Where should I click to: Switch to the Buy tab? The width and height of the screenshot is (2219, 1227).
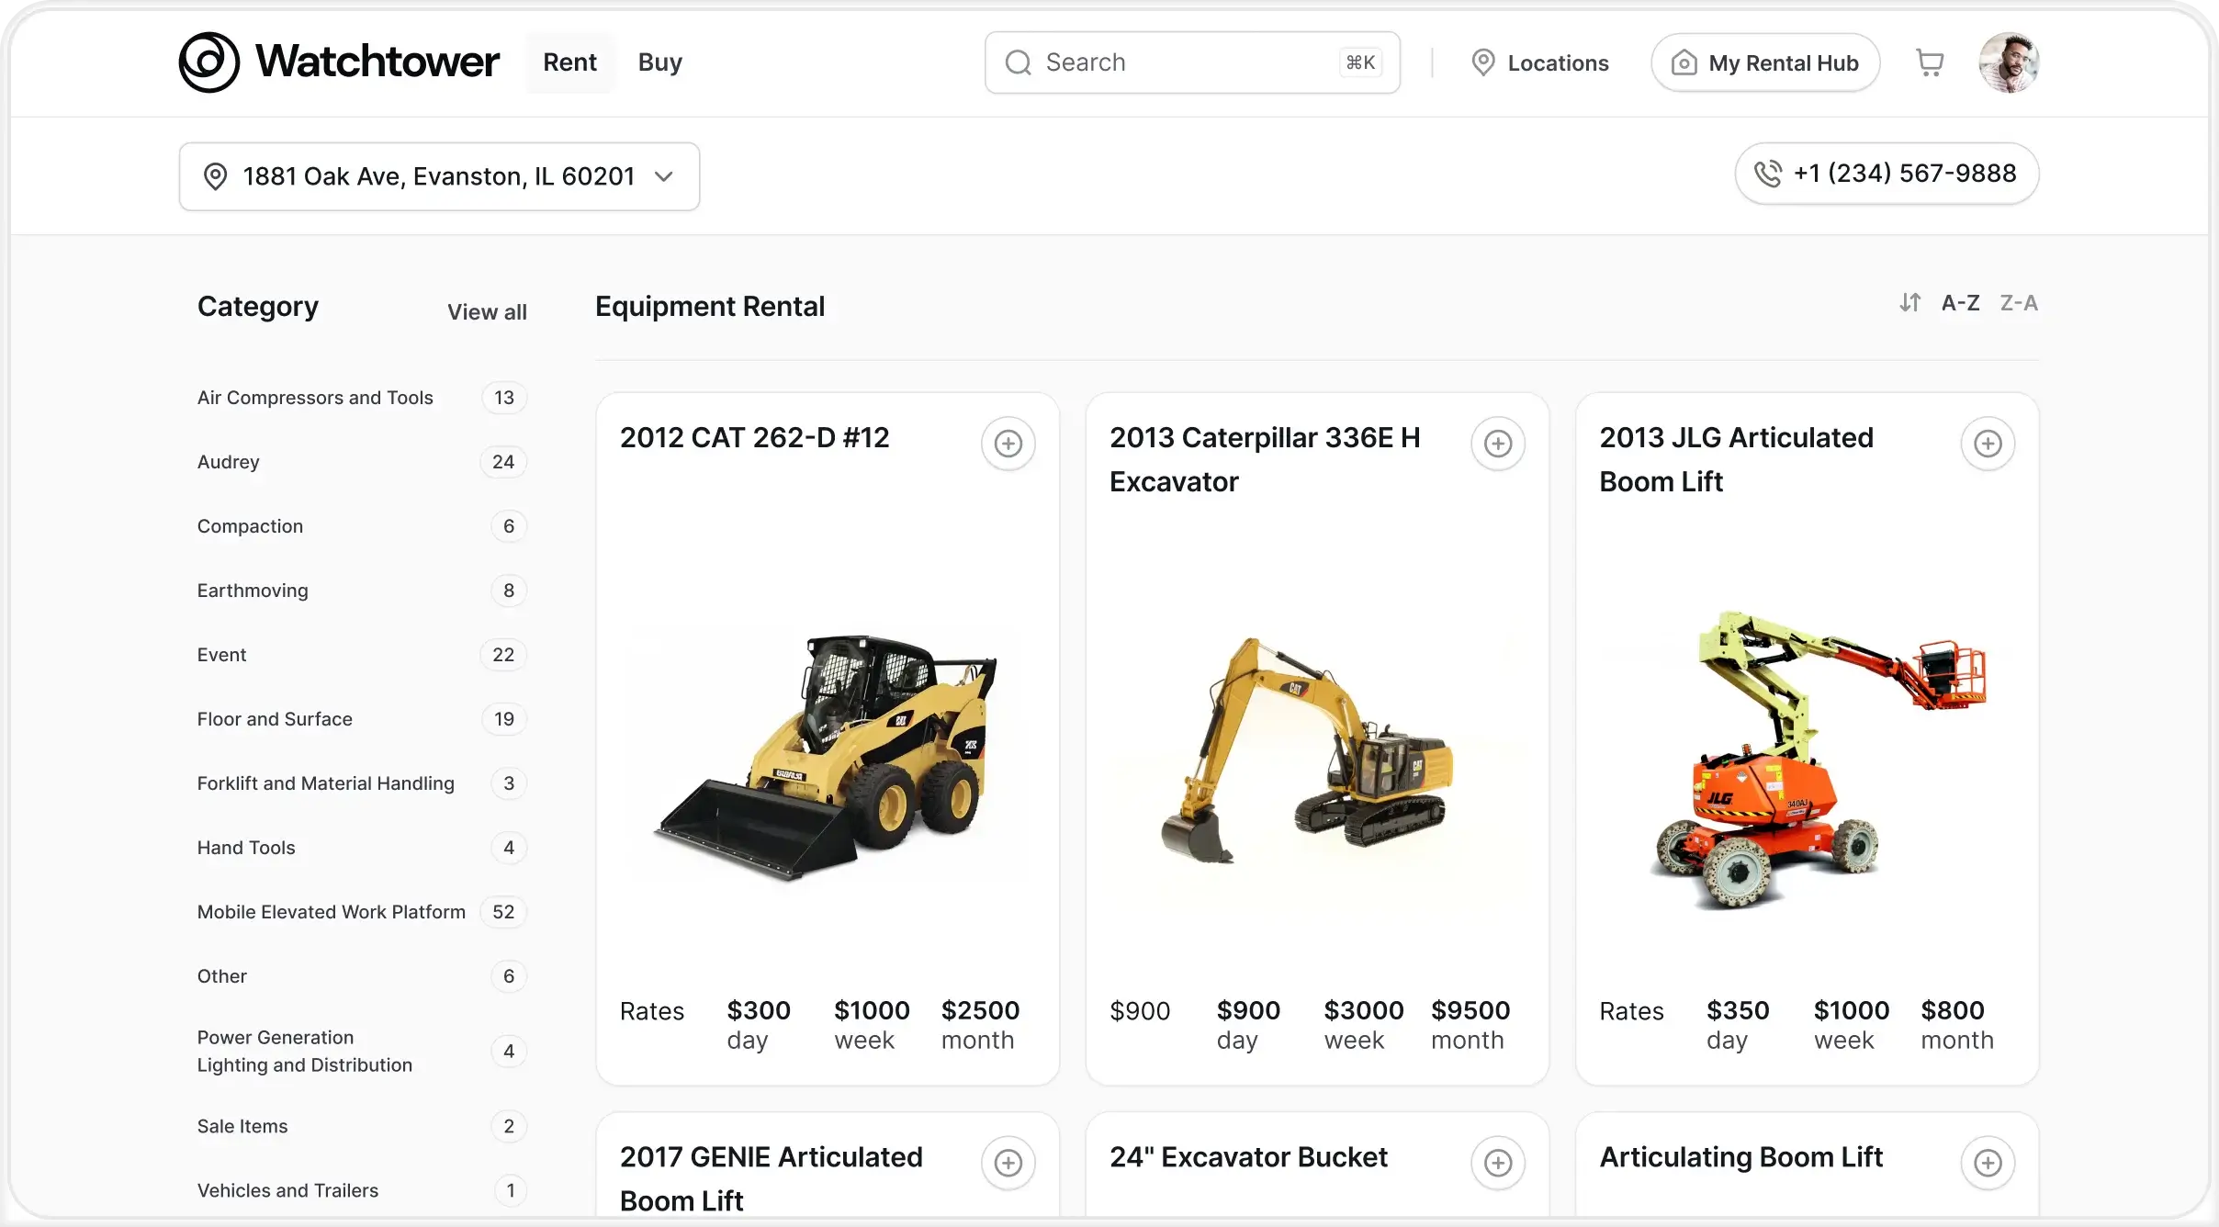[659, 62]
